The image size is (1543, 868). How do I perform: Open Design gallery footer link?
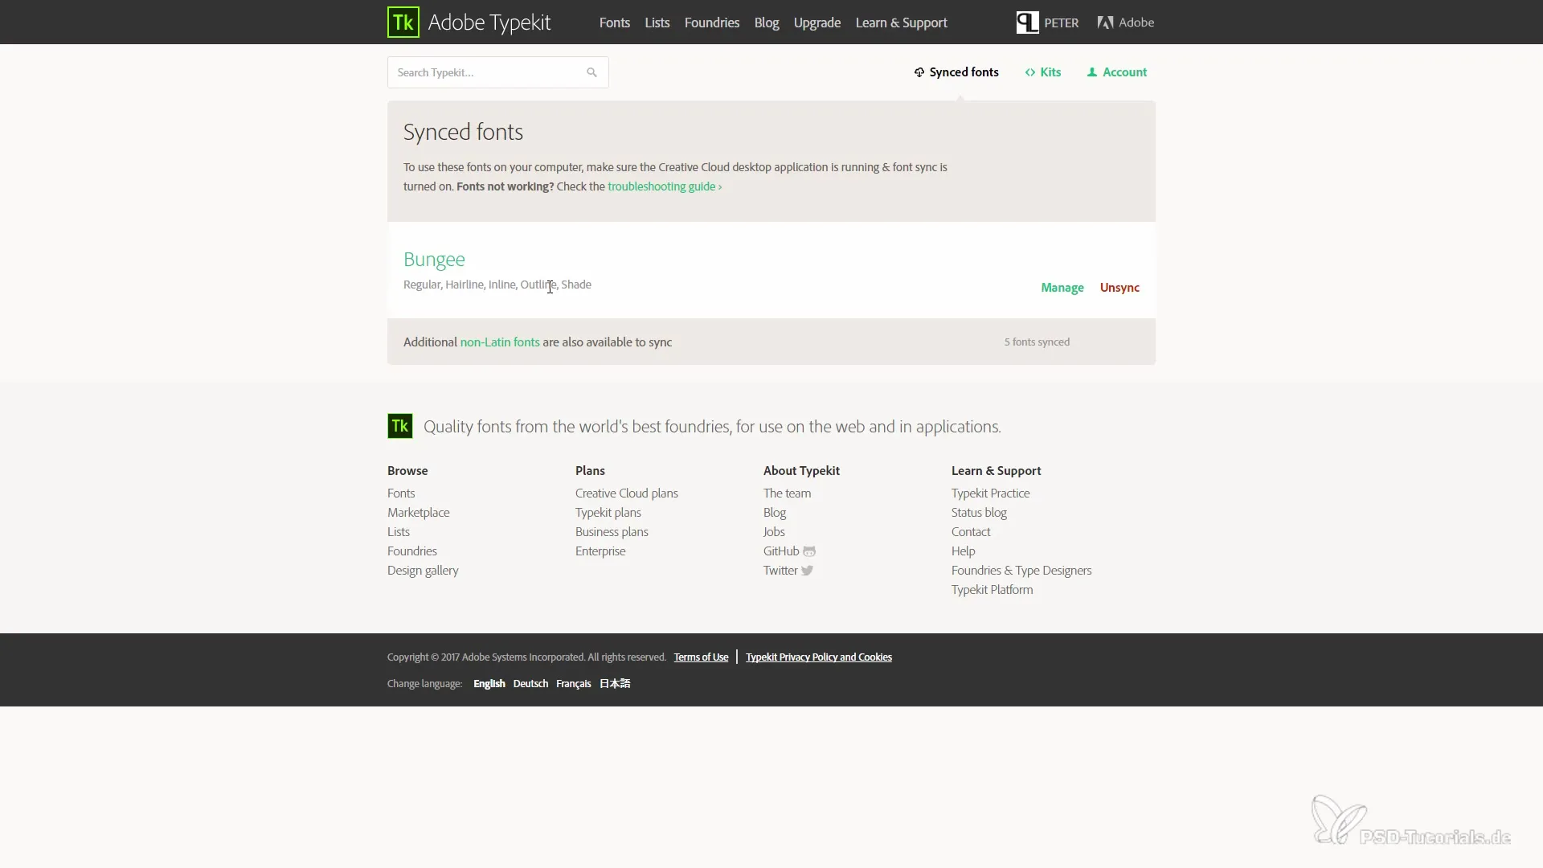[x=423, y=571]
